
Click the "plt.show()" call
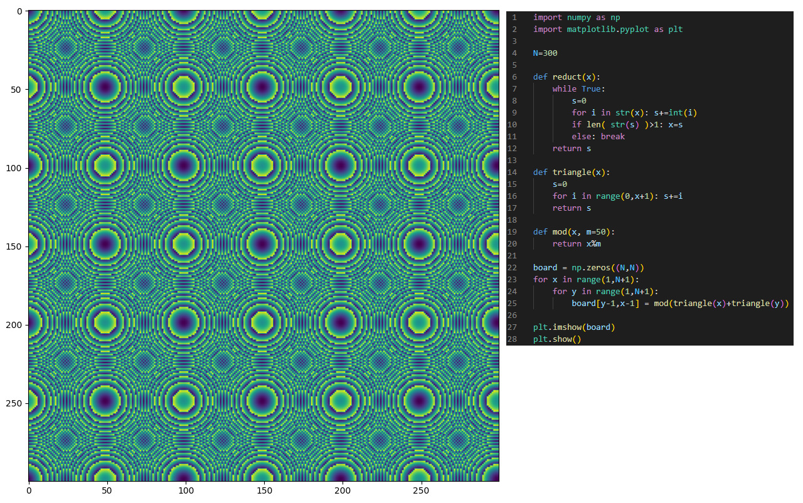pos(557,339)
